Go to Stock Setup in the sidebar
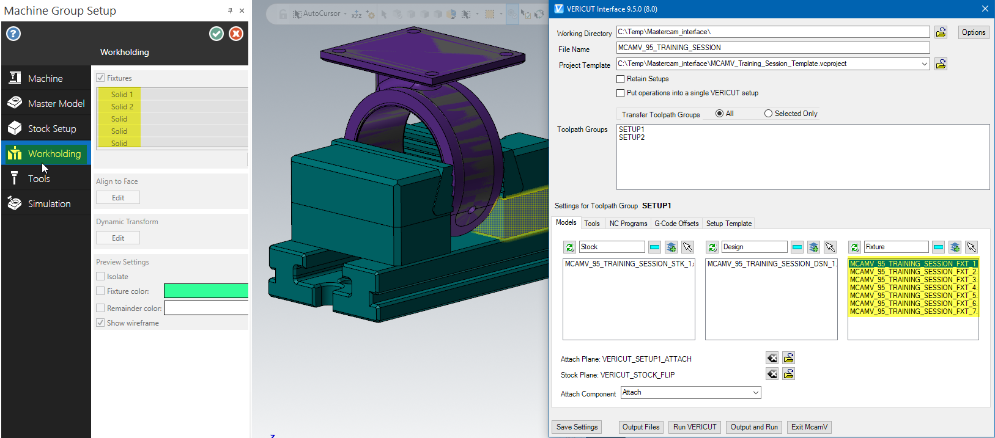This screenshot has height=438, width=995. (46, 128)
